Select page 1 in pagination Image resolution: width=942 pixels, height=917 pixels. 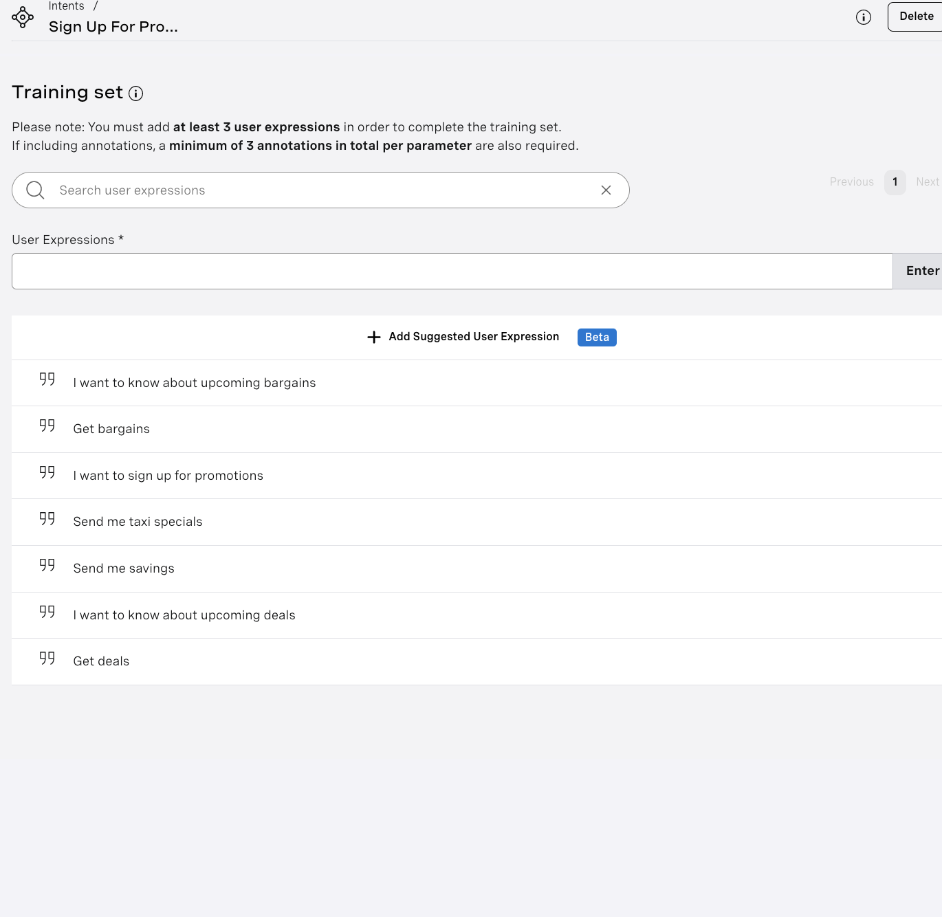pos(895,182)
